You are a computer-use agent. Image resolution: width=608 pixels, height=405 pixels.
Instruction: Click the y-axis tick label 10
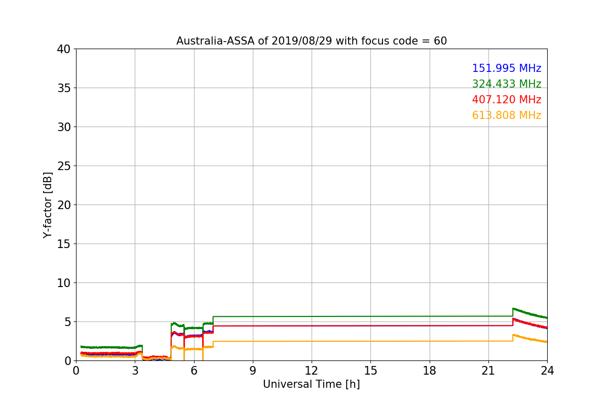(x=64, y=283)
